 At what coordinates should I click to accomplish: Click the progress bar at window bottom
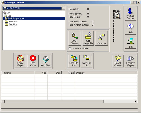(x=69, y=110)
